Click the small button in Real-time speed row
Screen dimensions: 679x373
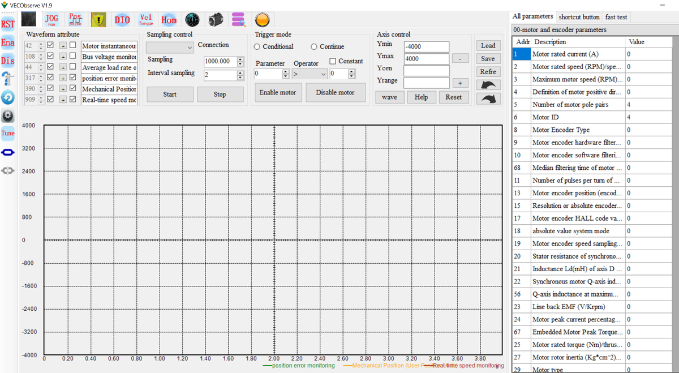click(x=63, y=100)
